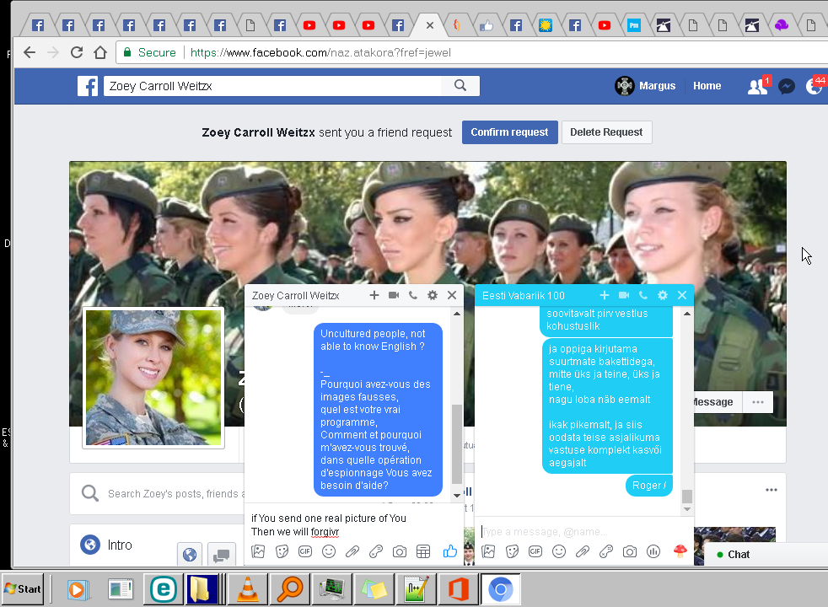Viewport: 828px width, 607px height.
Task: Send thumbs-up like in Zoey chat
Action: (449, 551)
